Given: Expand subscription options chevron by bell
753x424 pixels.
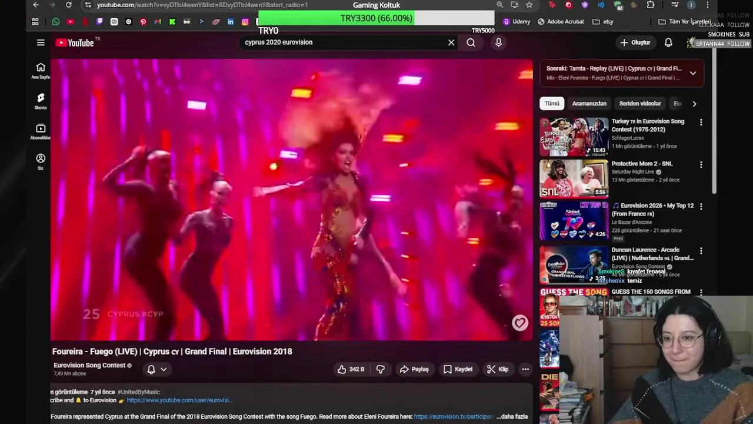Looking at the screenshot, I should click(x=164, y=369).
